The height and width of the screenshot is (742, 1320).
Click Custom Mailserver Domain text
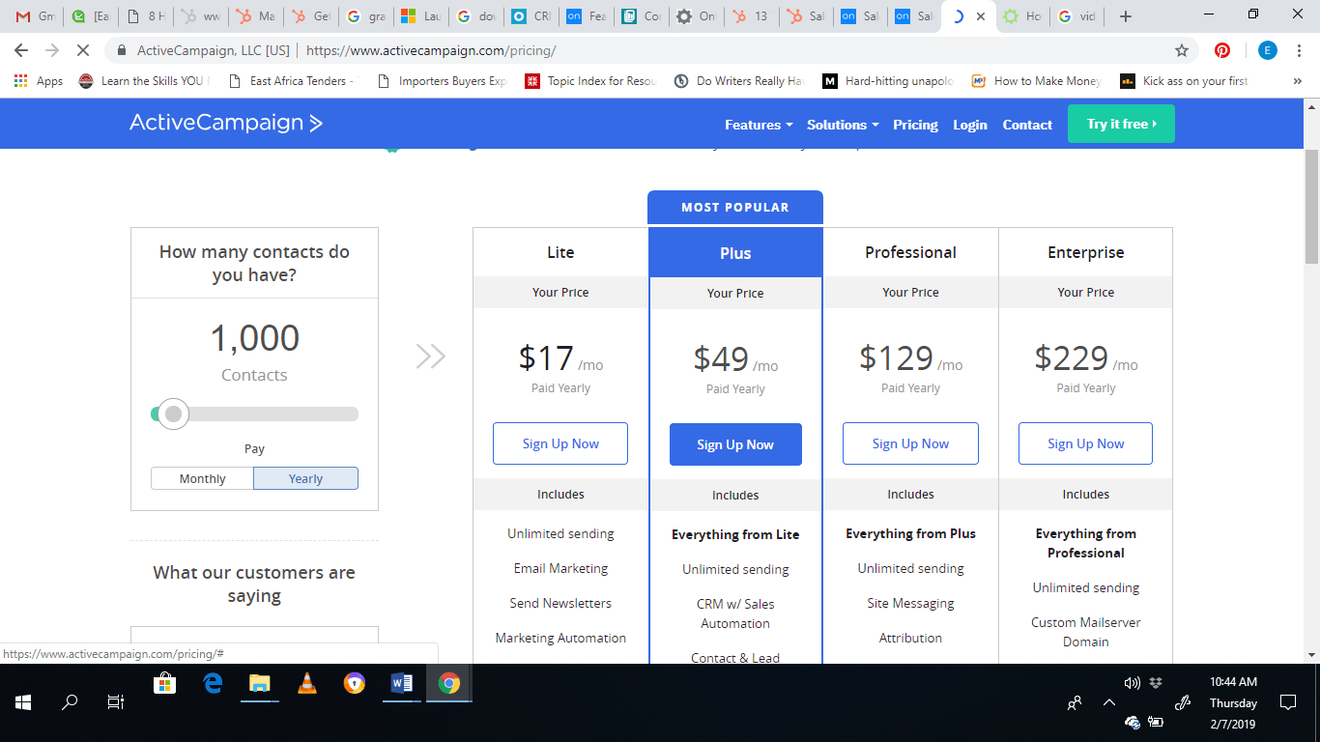click(1086, 632)
